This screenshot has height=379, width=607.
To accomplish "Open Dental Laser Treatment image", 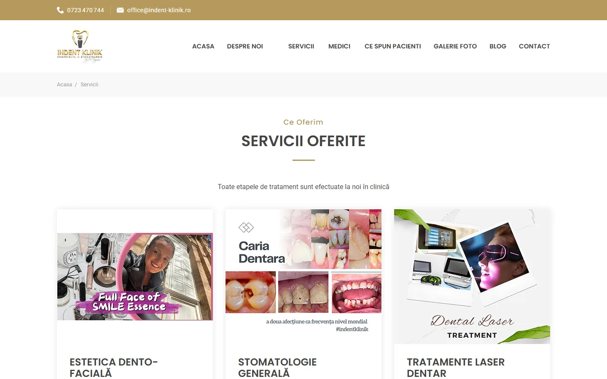I will pyautogui.click(x=472, y=277).
